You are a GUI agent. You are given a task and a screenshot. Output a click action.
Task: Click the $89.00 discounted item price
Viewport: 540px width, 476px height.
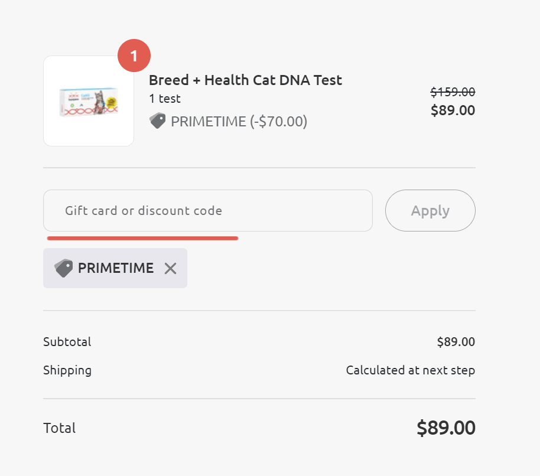click(453, 110)
